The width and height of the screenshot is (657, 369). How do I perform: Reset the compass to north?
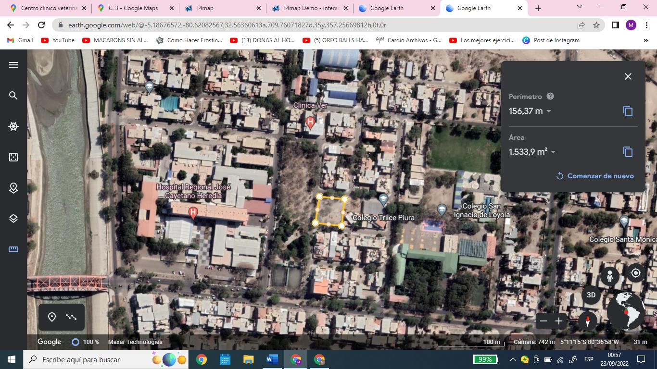(x=587, y=320)
